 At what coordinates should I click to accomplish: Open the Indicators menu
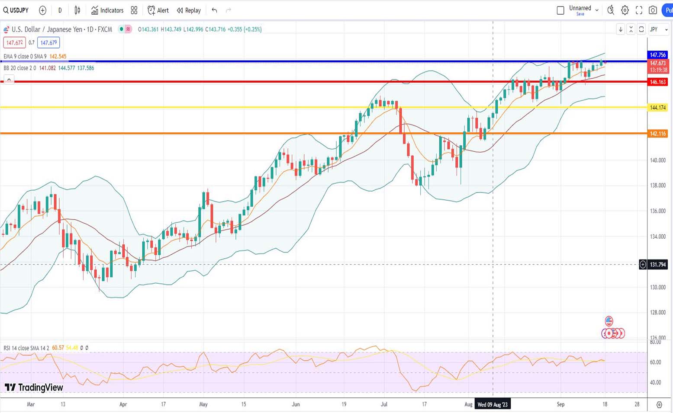pos(107,10)
